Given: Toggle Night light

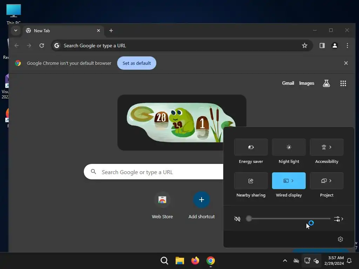Looking at the screenshot, I should click(289, 147).
